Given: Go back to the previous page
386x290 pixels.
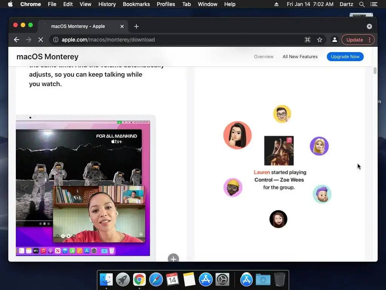Looking at the screenshot, I should coord(17,40).
